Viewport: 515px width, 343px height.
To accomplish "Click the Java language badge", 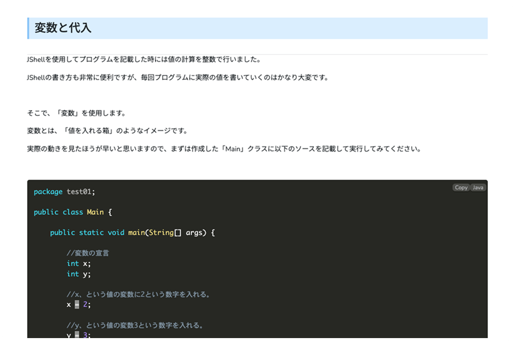I will (478, 188).
